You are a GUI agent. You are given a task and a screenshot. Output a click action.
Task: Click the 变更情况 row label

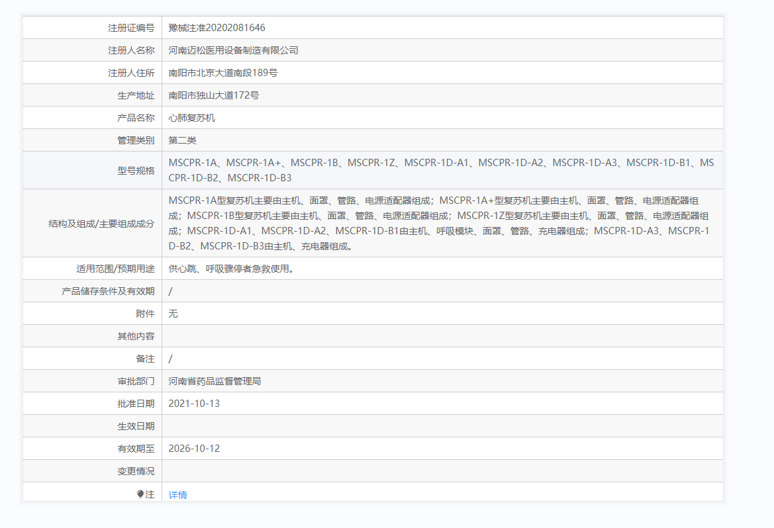[x=136, y=471]
